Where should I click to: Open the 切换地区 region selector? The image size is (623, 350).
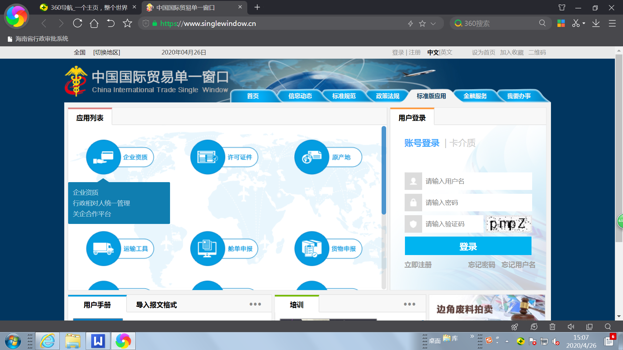(106, 52)
